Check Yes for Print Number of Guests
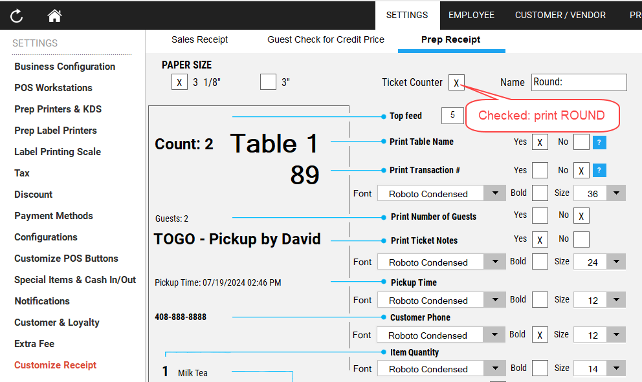This screenshot has width=642, height=382. [x=540, y=216]
